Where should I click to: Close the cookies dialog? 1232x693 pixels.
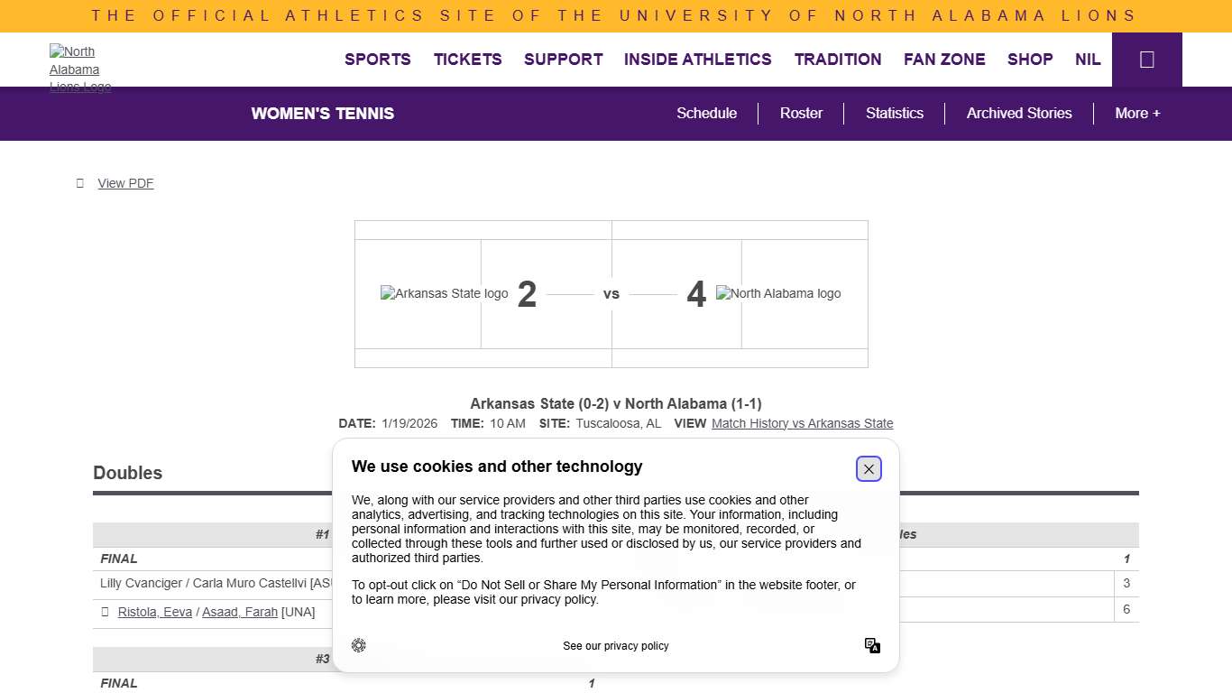pos(869,468)
